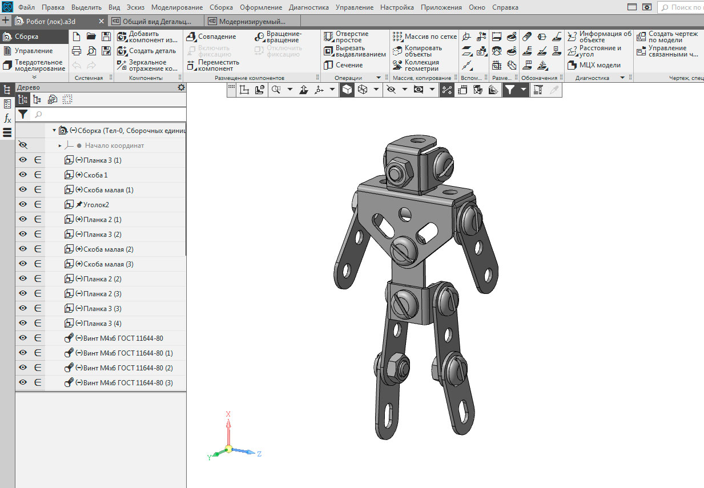Open variables fx sidebar panel
The image size is (704, 488).
tap(7, 118)
